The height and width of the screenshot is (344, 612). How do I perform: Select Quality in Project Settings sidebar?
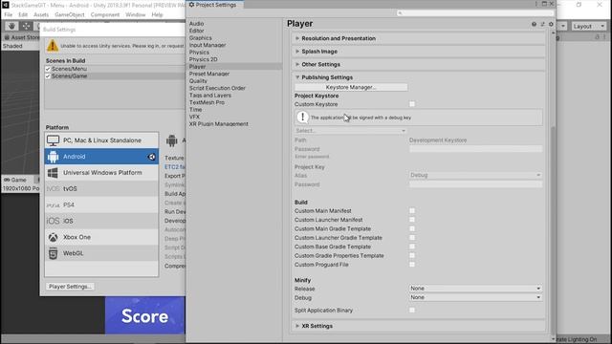(198, 80)
